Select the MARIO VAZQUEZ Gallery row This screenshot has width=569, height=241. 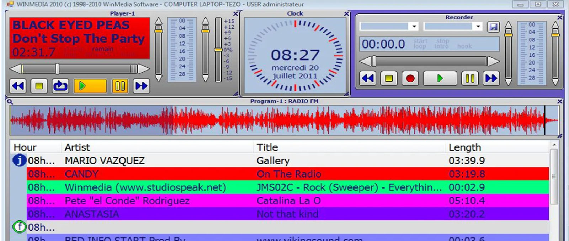[288, 161]
